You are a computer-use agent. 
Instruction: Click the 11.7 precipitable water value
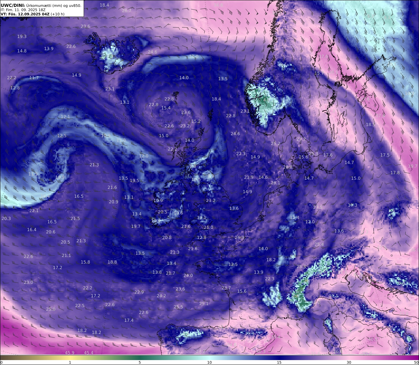pos(34,78)
